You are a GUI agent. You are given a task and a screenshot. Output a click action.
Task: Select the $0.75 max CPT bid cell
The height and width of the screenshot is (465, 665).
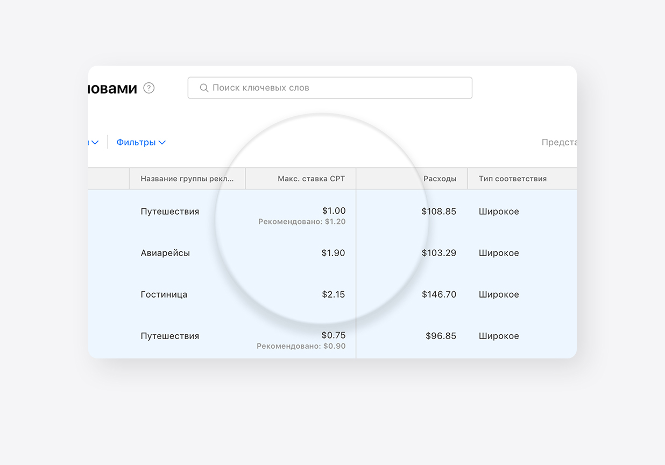coord(334,335)
